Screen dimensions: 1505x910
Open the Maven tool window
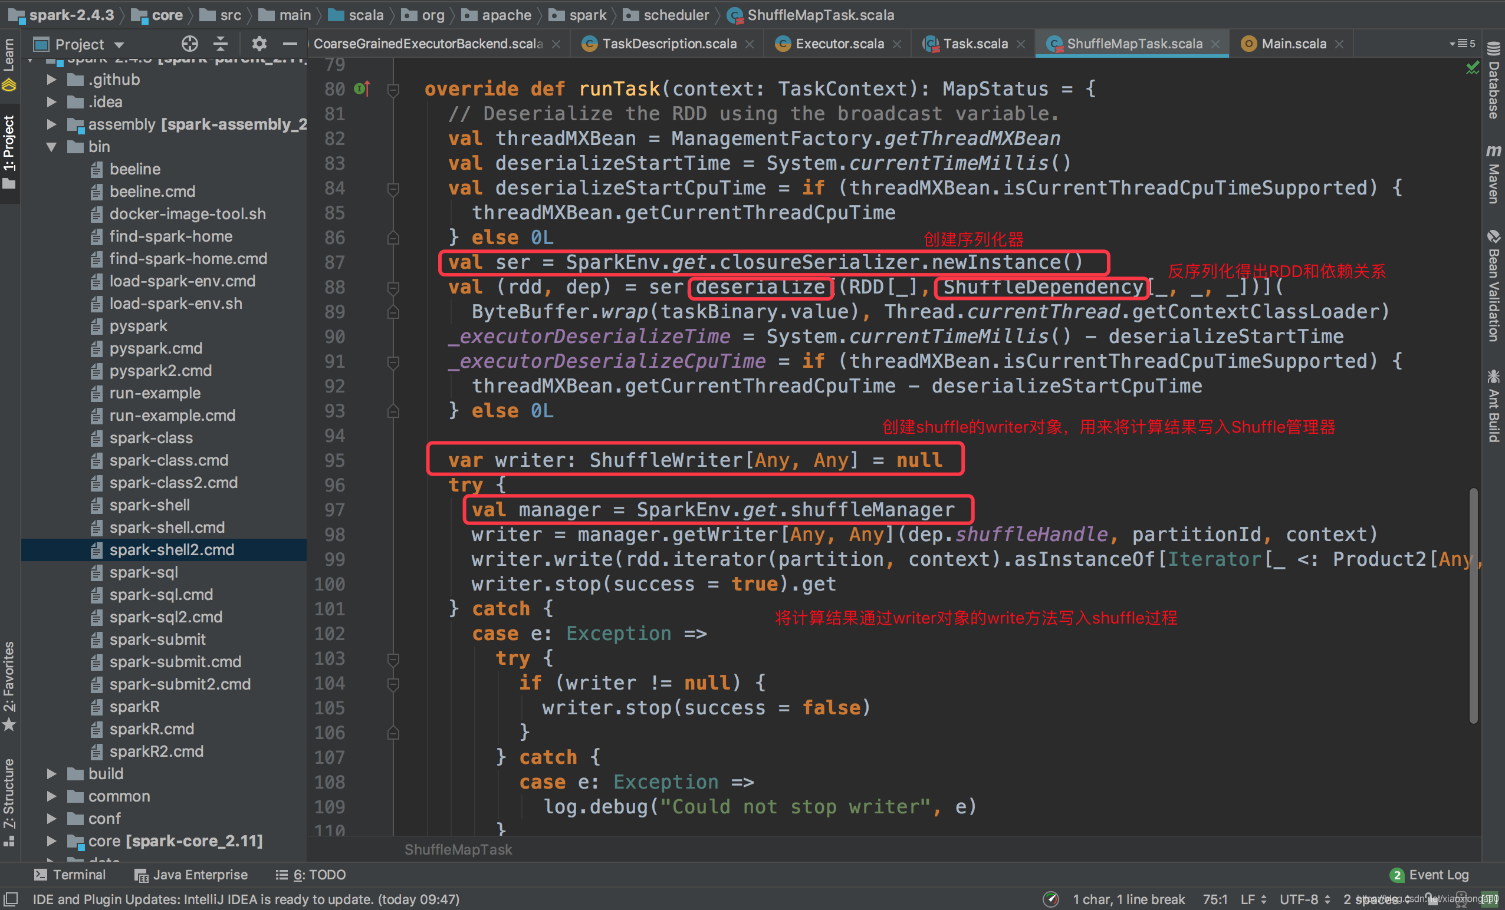[x=1494, y=174]
